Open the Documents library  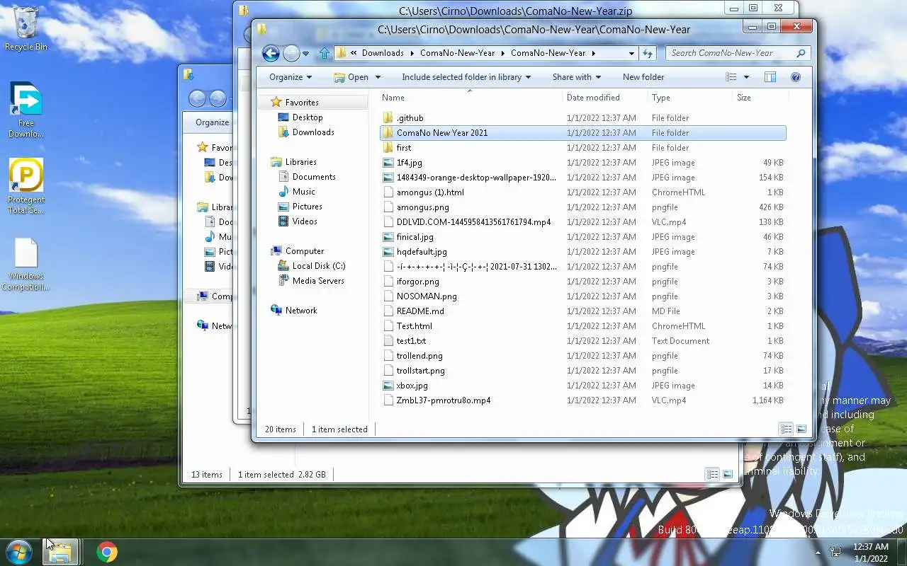(x=314, y=177)
